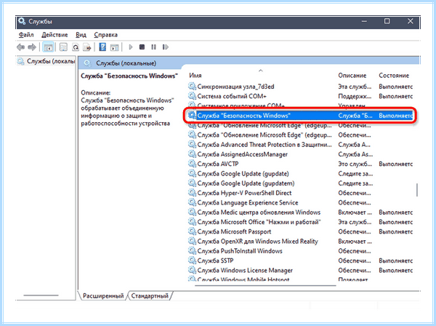Toggle the Show/Hide action pane icon
436x326 pixels.
(x=114, y=47)
